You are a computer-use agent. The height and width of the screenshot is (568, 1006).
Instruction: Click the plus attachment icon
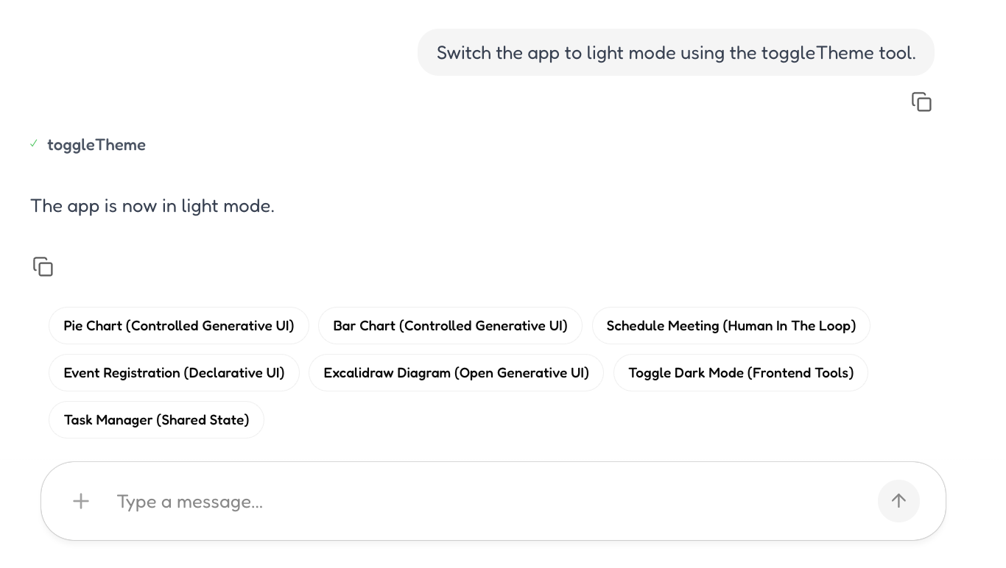click(81, 501)
